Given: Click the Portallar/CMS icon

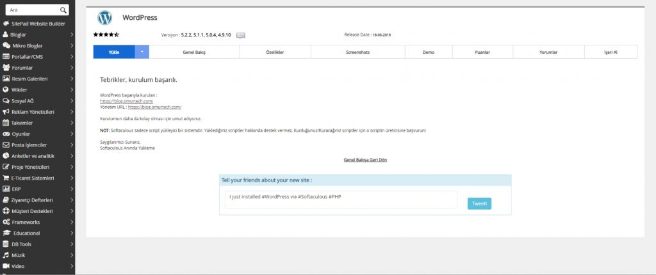Looking at the screenshot, I should click(x=6, y=56).
